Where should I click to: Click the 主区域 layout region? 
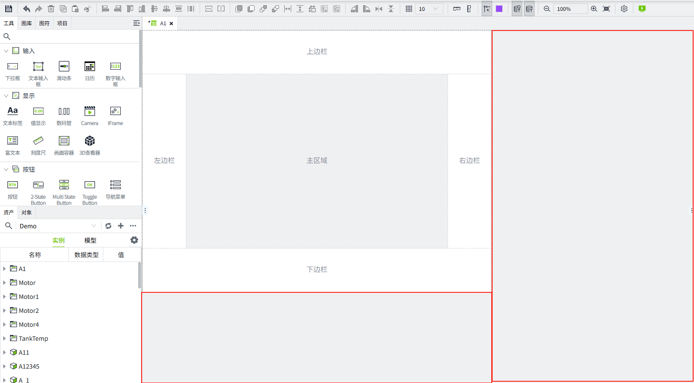coord(317,161)
